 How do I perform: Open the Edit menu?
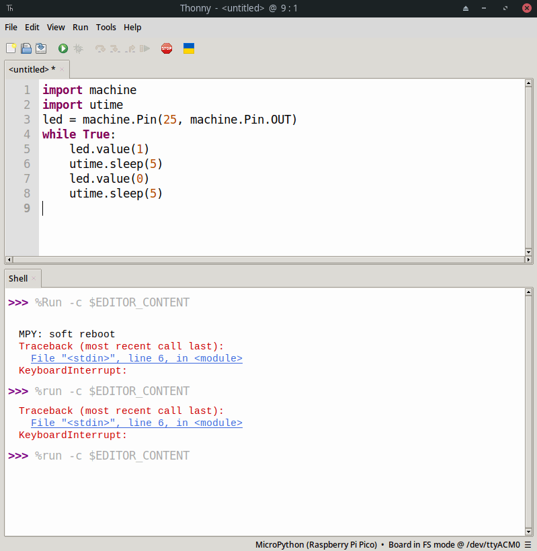(32, 27)
